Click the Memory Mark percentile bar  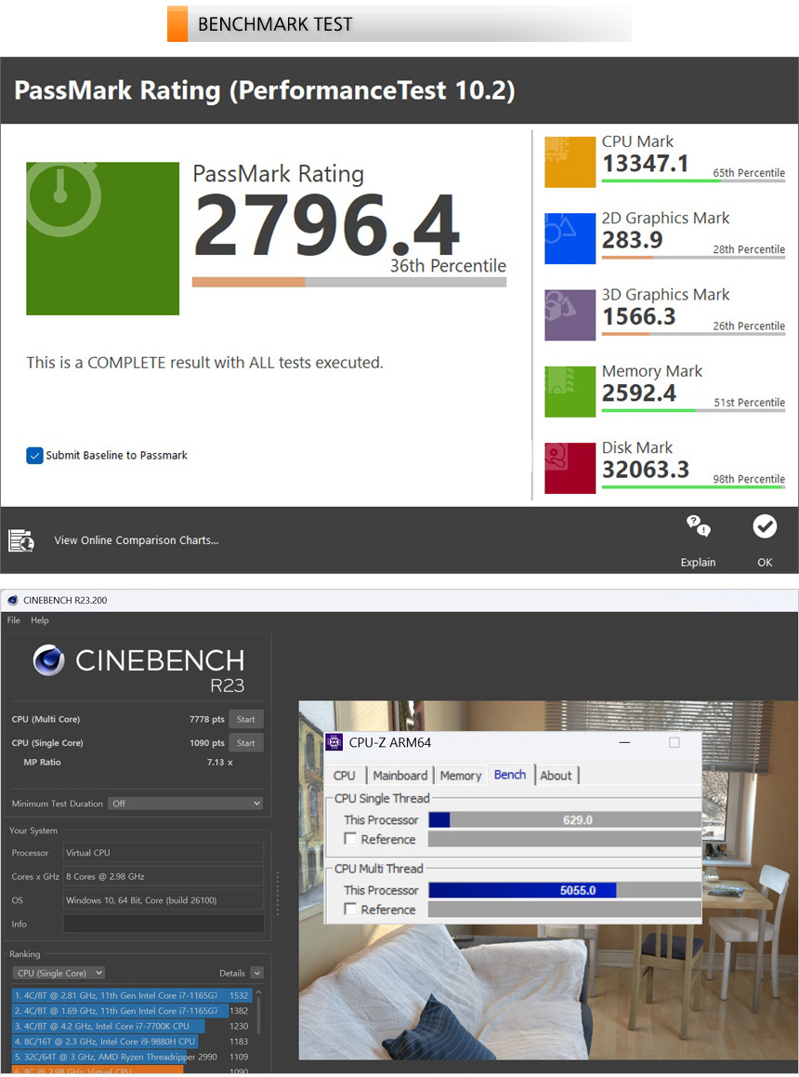point(693,411)
